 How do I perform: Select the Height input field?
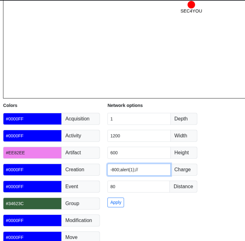[x=139, y=153]
